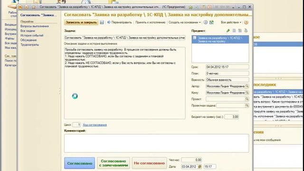Open Трудозатраты in navigation panel
Screen dimensions: 304x171
coord(29,45)
